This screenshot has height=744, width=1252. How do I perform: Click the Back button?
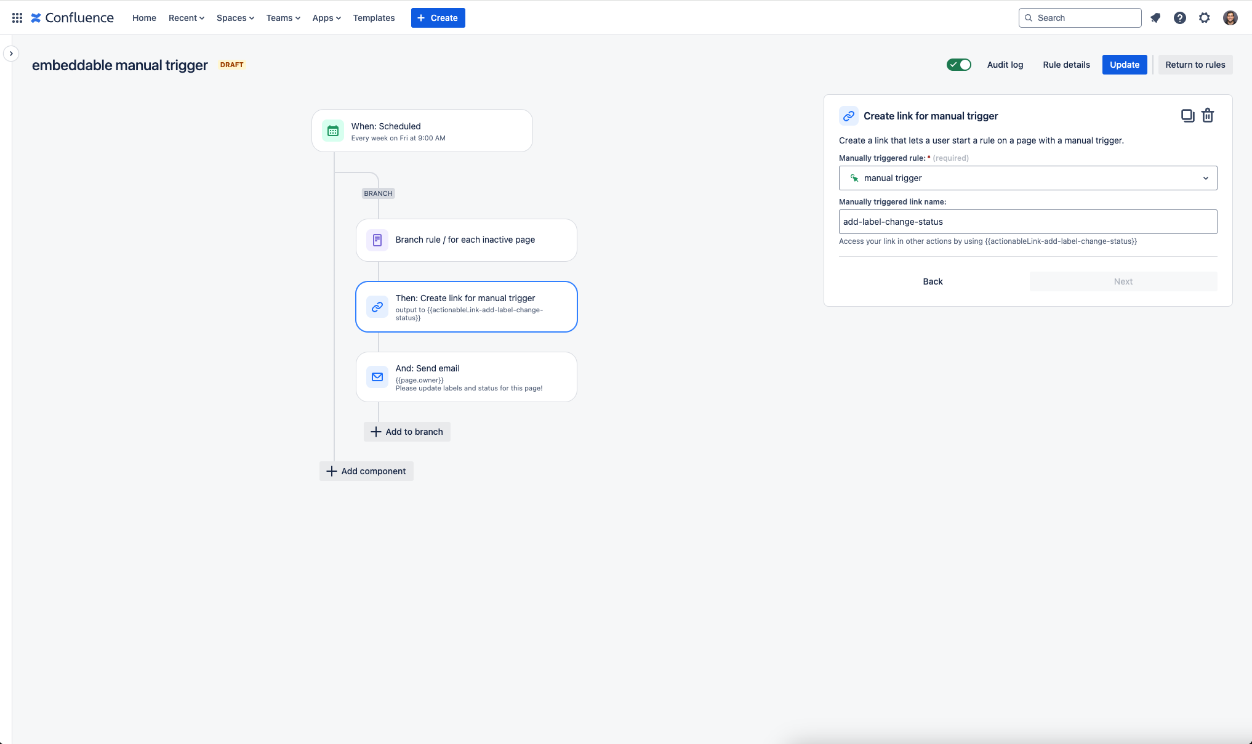click(933, 281)
